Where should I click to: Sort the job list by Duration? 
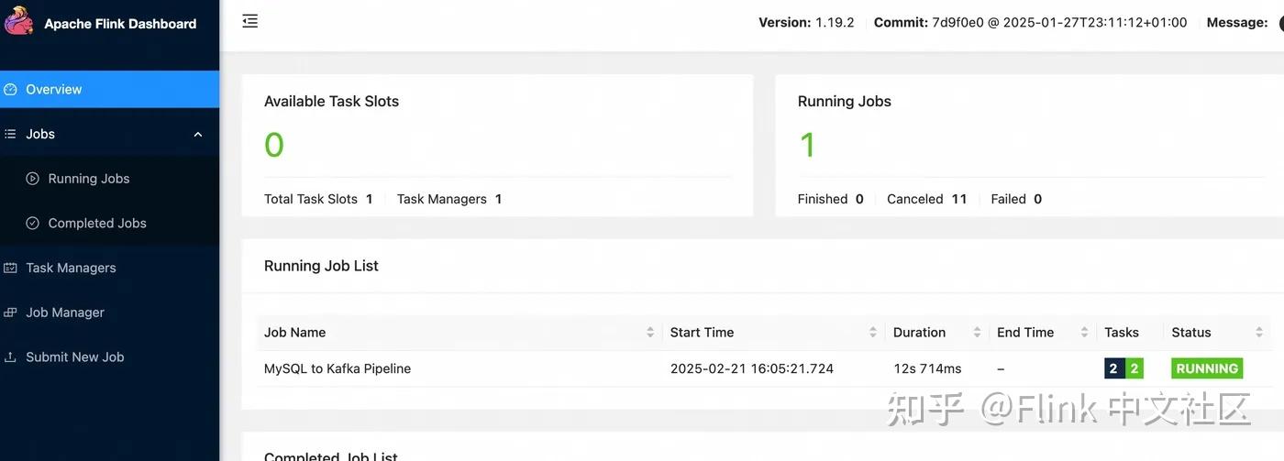click(977, 333)
